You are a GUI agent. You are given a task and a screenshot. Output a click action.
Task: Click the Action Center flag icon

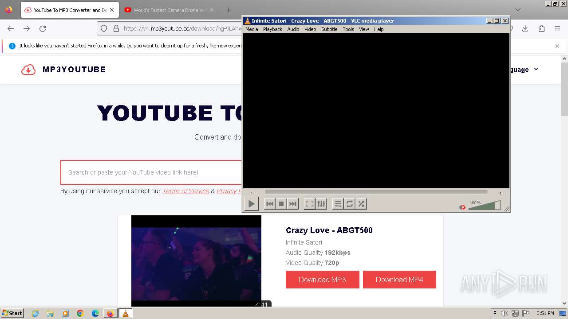pos(525,313)
